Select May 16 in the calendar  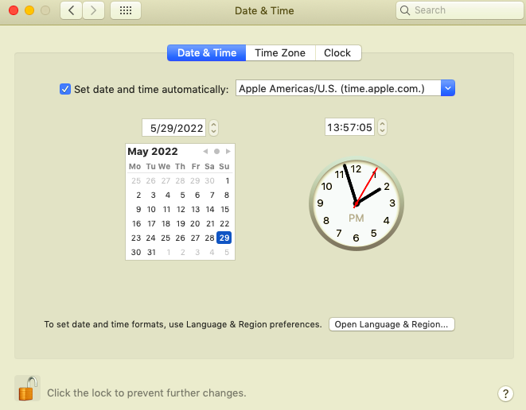(x=136, y=224)
